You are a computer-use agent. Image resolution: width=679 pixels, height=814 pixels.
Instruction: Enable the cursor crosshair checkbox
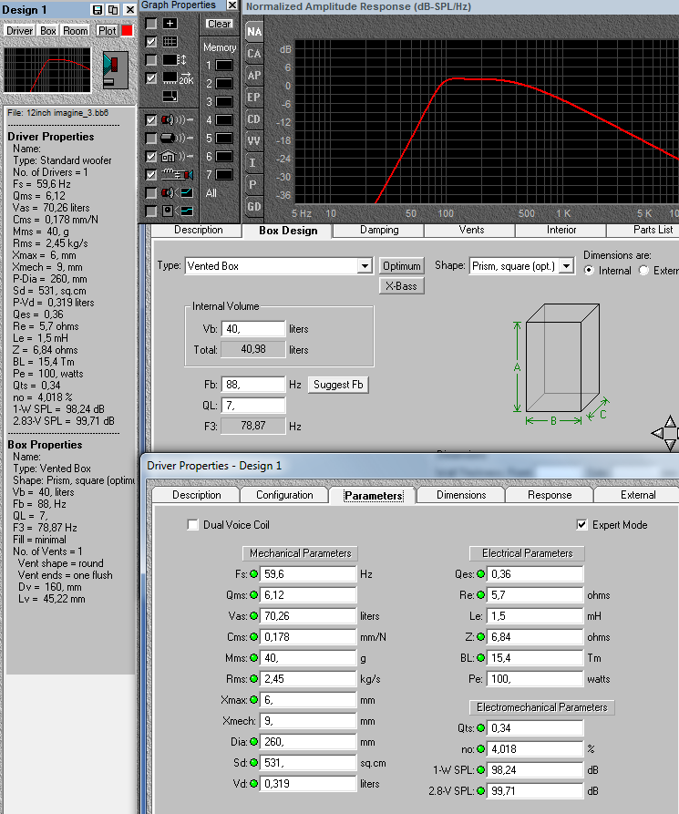coord(151,23)
